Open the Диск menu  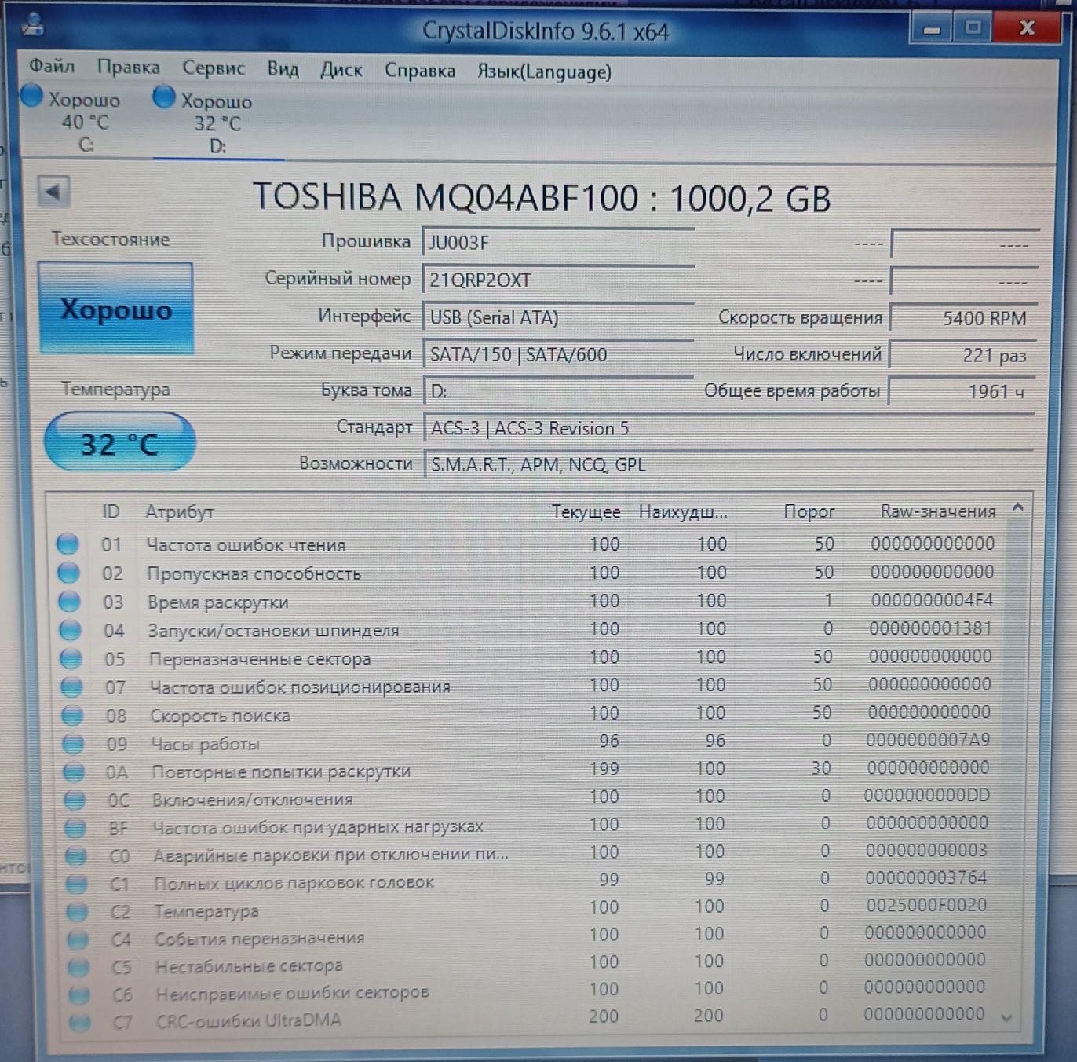341,70
